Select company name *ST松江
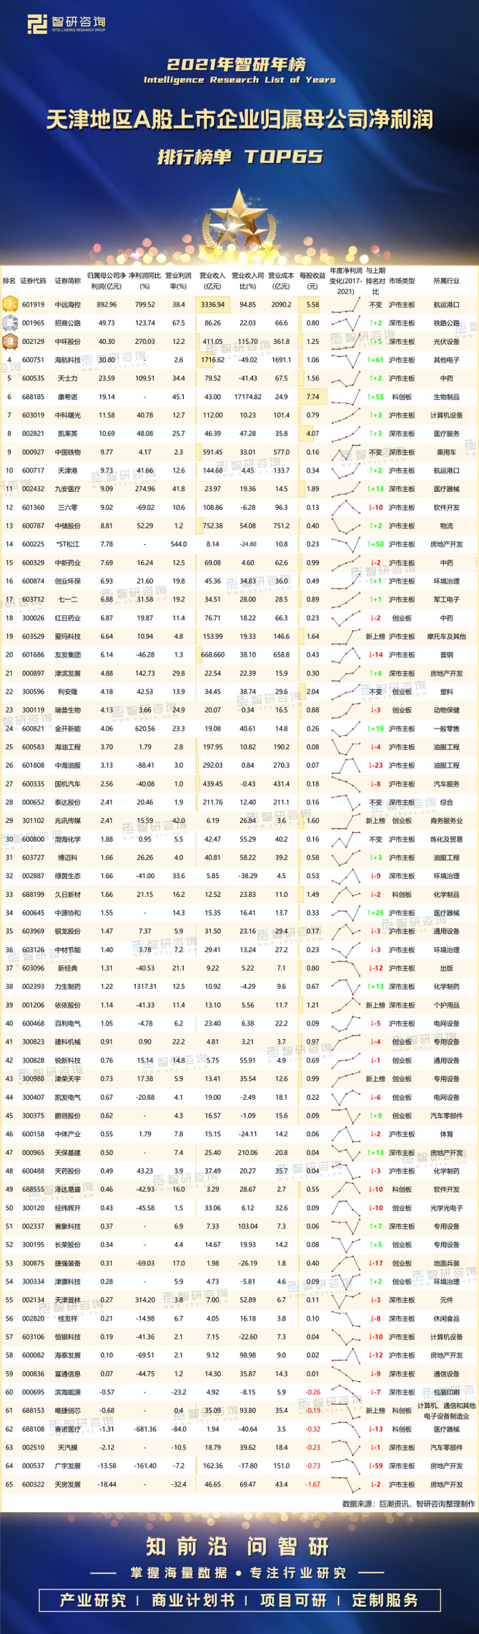Viewport: 479px width, 1634px height. pyautogui.click(x=68, y=544)
